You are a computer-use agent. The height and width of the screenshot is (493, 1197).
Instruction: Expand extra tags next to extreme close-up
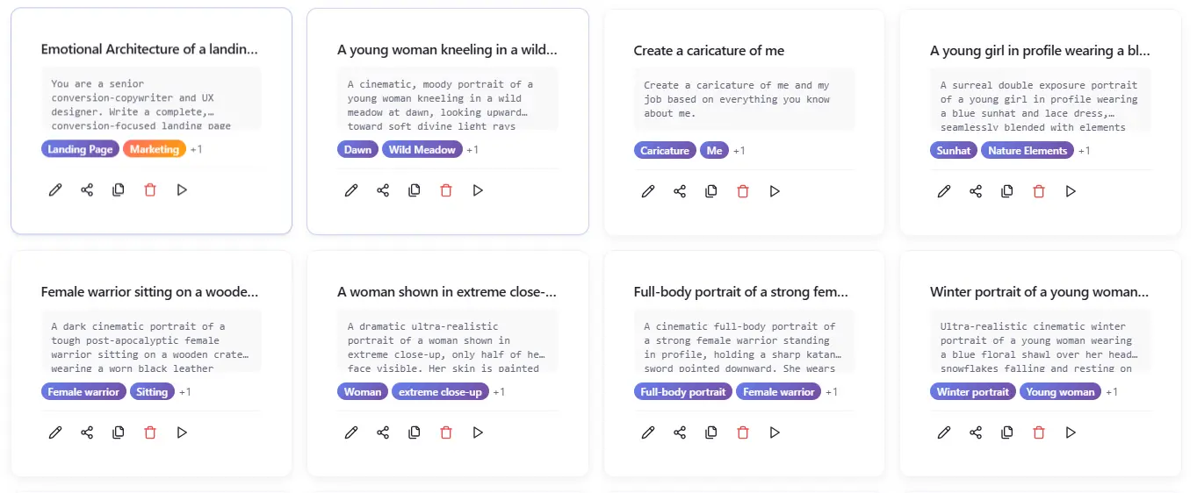[498, 392]
